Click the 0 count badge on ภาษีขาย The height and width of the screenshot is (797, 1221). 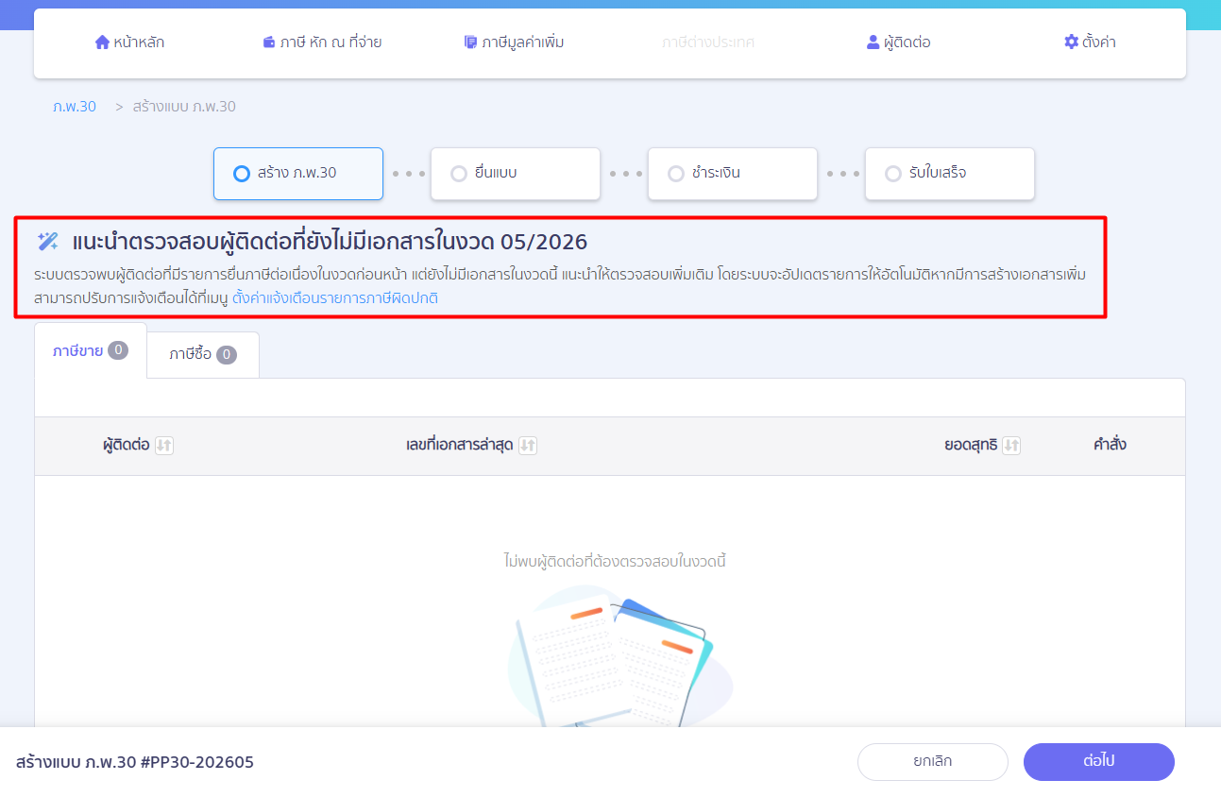pyautogui.click(x=118, y=350)
